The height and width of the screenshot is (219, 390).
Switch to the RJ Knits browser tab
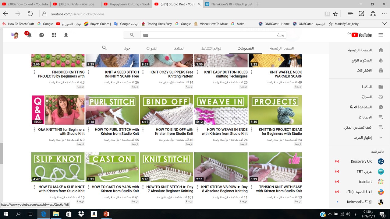point(75,4)
